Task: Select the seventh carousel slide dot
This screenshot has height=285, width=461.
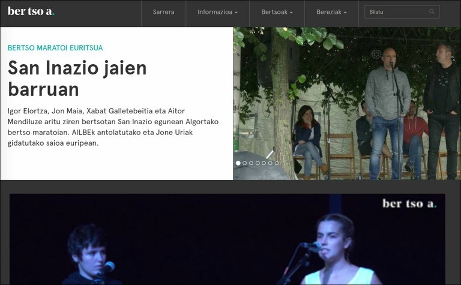Action: click(277, 163)
